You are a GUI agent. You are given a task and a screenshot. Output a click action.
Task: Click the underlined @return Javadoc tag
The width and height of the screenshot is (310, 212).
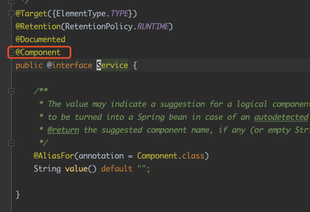(x=63, y=130)
